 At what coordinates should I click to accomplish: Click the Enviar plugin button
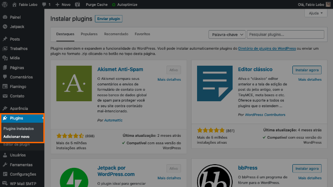coord(109,19)
